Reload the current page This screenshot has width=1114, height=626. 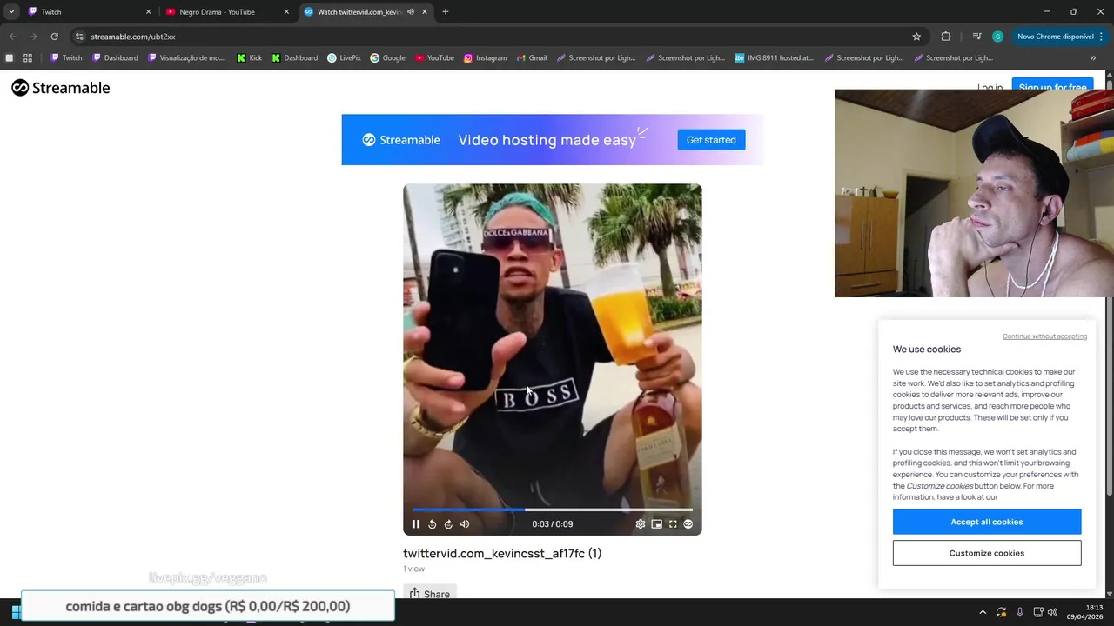(54, 37)
